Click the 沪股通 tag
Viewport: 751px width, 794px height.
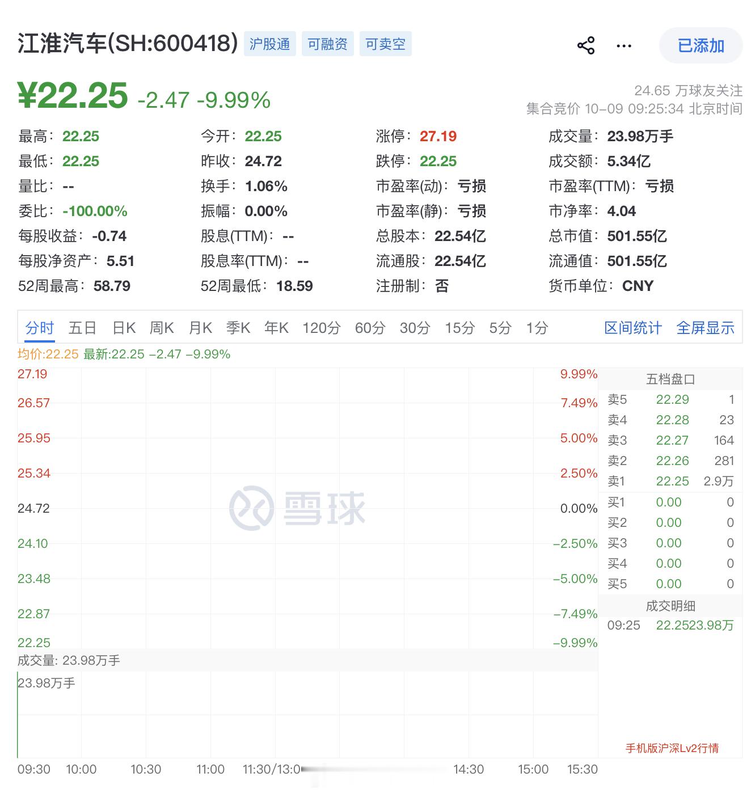tap(270, 44)
